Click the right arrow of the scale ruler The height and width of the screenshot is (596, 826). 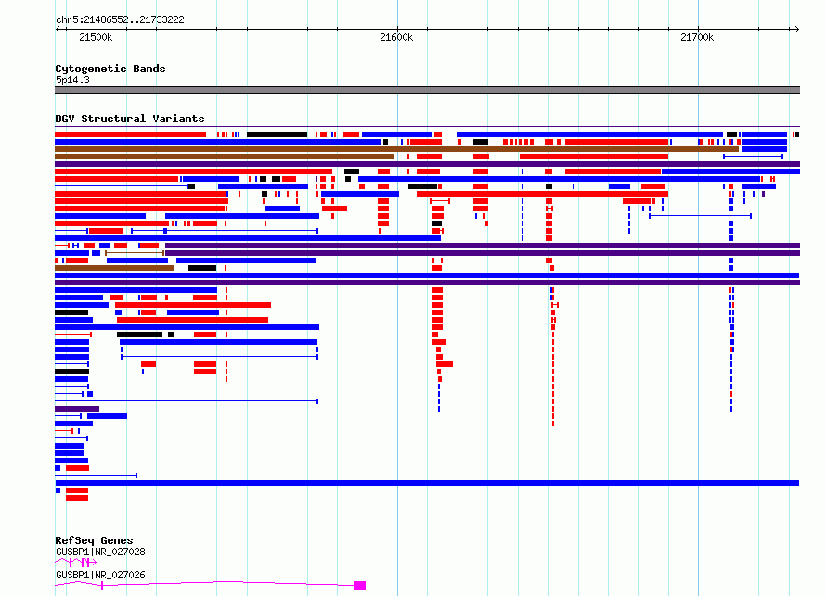click(797, 29)
